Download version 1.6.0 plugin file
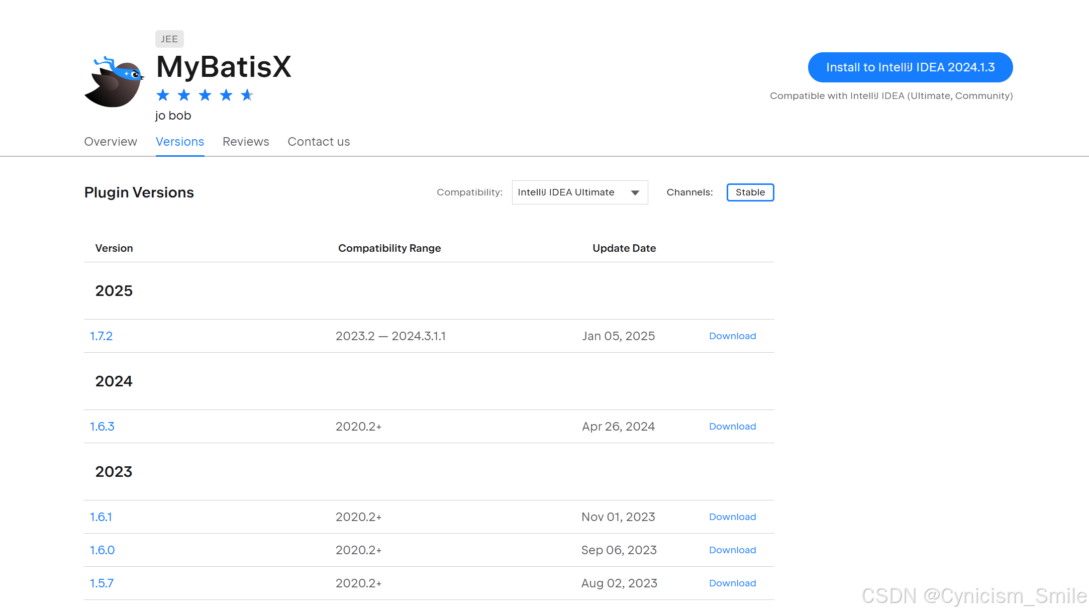The width and height of the screenshot is (1089, 614). point(732,550)
